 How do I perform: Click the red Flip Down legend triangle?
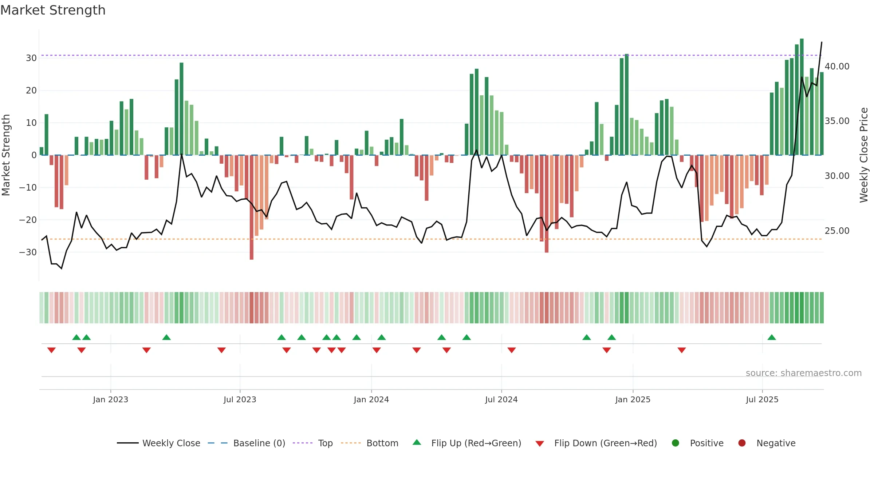[x=540, y=444]
